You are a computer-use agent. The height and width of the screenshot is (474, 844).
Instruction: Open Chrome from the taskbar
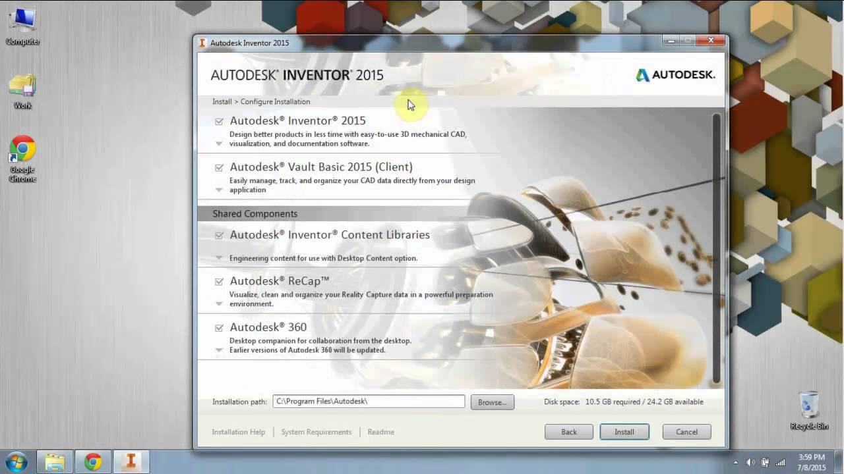(93, 461)
